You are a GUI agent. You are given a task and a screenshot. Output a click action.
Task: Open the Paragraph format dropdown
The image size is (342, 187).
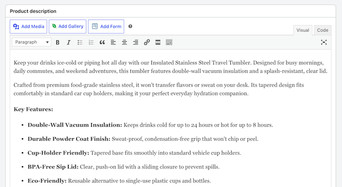pyautogui.click(x=32, y=42)
